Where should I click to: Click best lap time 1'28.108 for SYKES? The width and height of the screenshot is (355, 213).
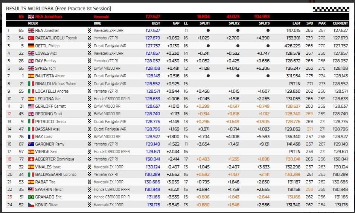153,68
